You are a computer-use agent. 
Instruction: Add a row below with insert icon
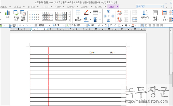(109, 21)
